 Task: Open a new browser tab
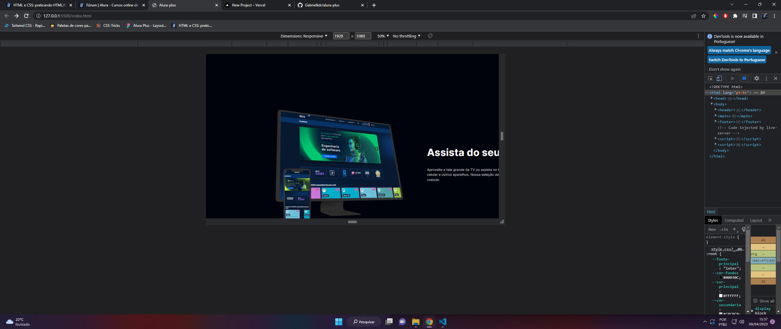(374, 5)
